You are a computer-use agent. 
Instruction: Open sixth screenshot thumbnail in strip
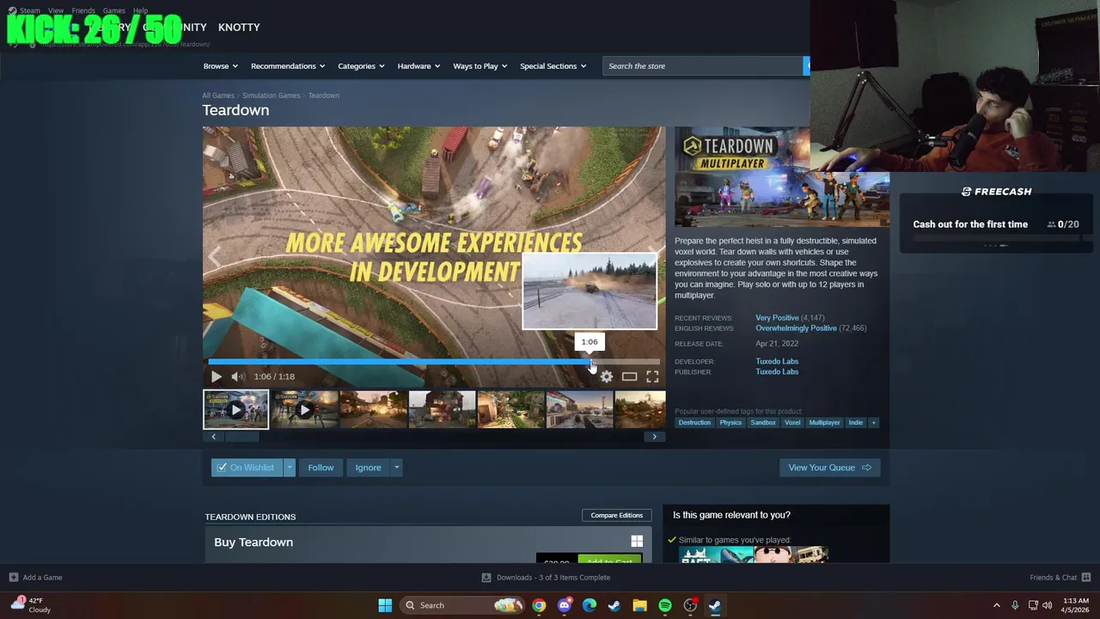click(x=579, y=410)
